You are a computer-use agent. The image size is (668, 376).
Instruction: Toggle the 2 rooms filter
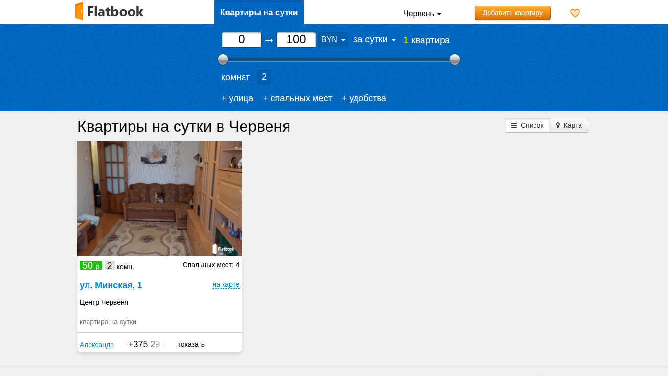point(264,77)
